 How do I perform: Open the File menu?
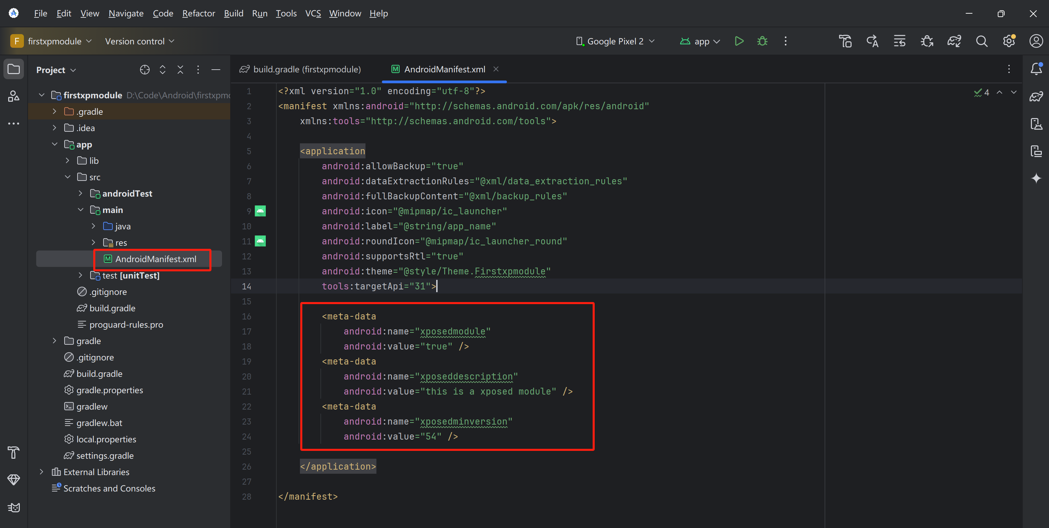pyautogui.click(x=40, y=13)
